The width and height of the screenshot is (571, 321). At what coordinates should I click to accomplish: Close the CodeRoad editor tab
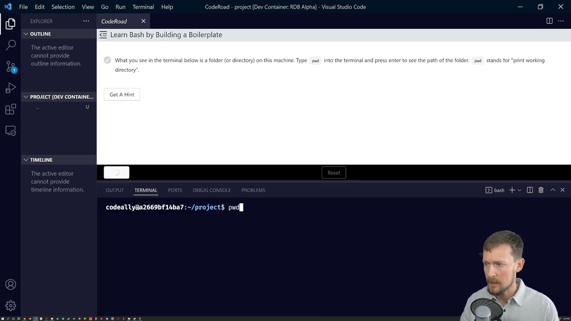click(x=143, y=21)
